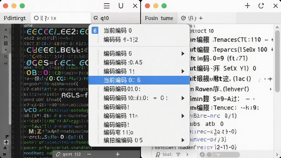281x158 pixels.
Task: Click the text obs atb 0
Action: (207, 124)
